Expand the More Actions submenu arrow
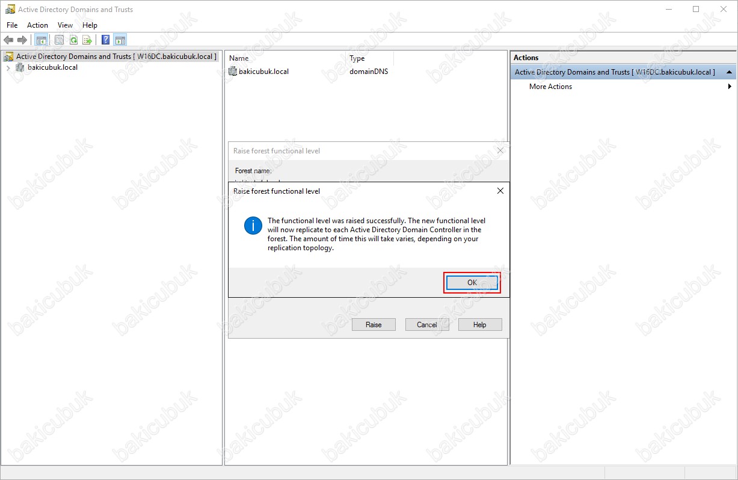 (x=730, y=87)
